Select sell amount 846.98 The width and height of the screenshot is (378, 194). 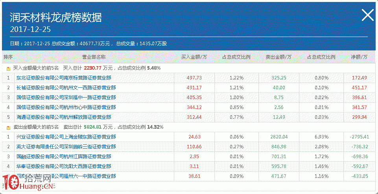(x=278, y=147)
